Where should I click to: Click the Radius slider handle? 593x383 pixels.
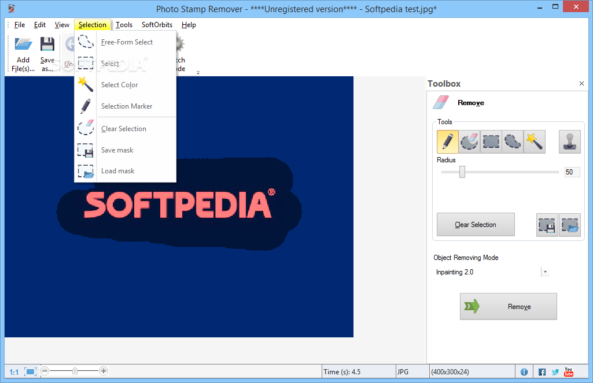tap(462, 172)
